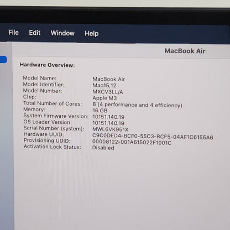The height and width of the screenshot is (230, 230).
Task: Click Activation Lock Status label
Action: click(x=53, y=147)
